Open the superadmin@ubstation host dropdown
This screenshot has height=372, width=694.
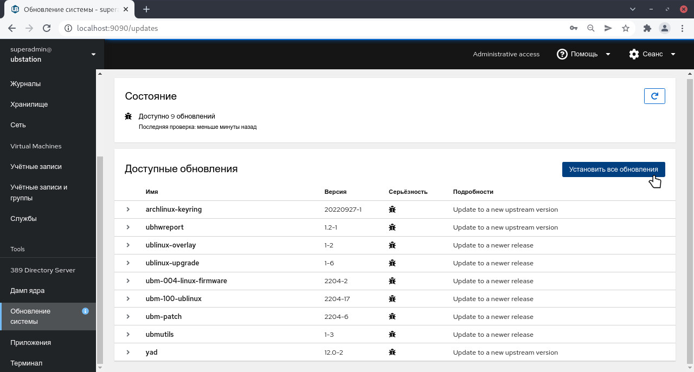pos(52,54)
